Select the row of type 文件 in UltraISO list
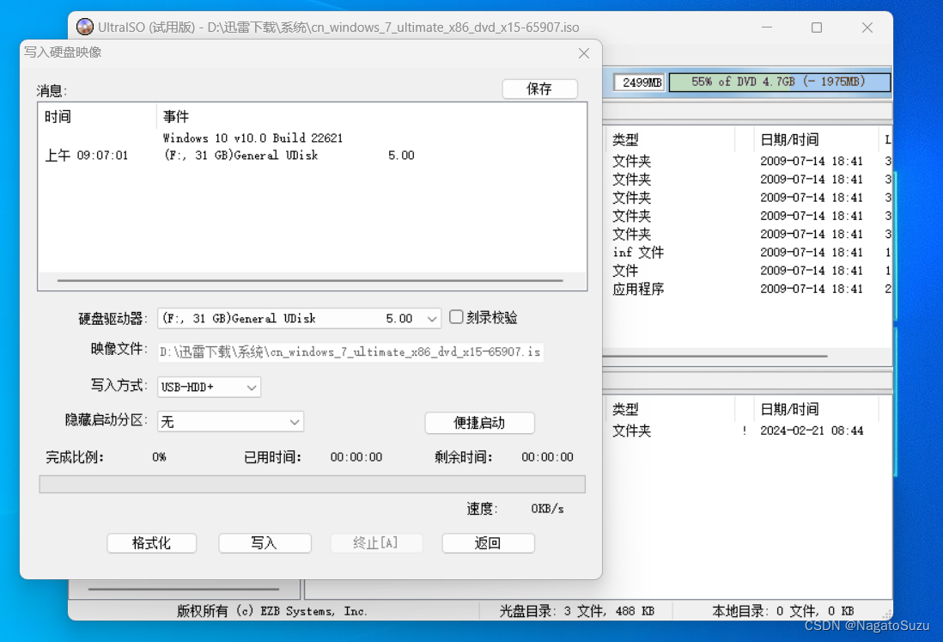 pyautogui.click(x=747, y=271)
